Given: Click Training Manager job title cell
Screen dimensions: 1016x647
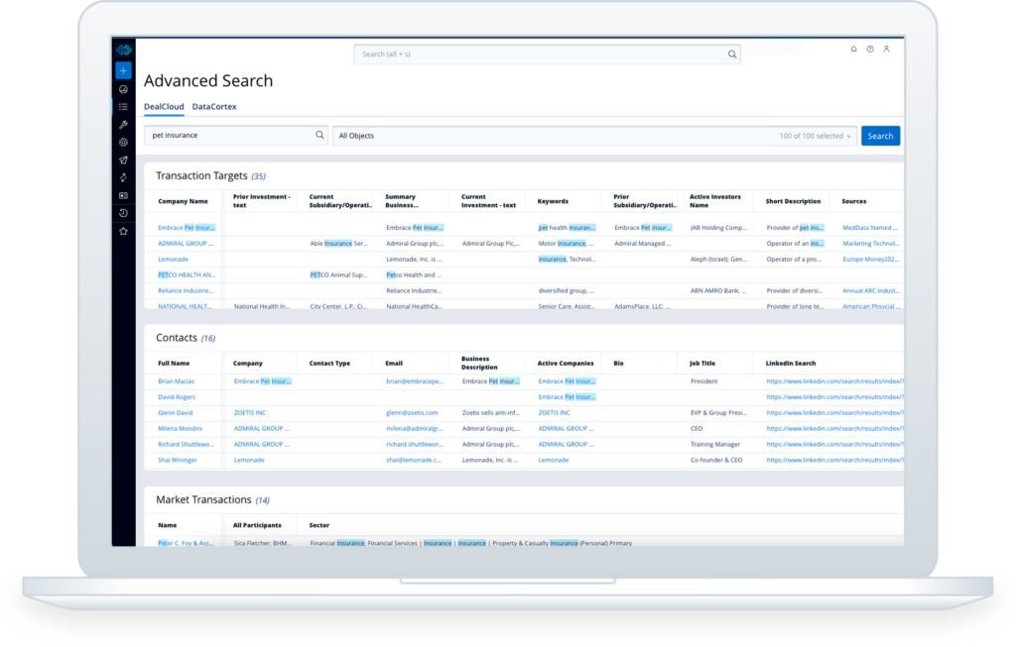Looking at the screenshot, I should click(x=715, y=445).
